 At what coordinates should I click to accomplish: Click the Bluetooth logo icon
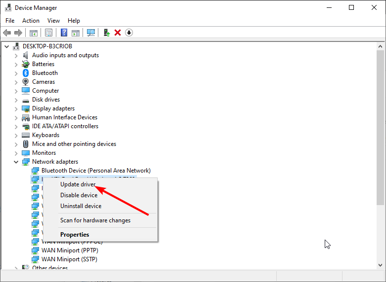tap(26, 73)
